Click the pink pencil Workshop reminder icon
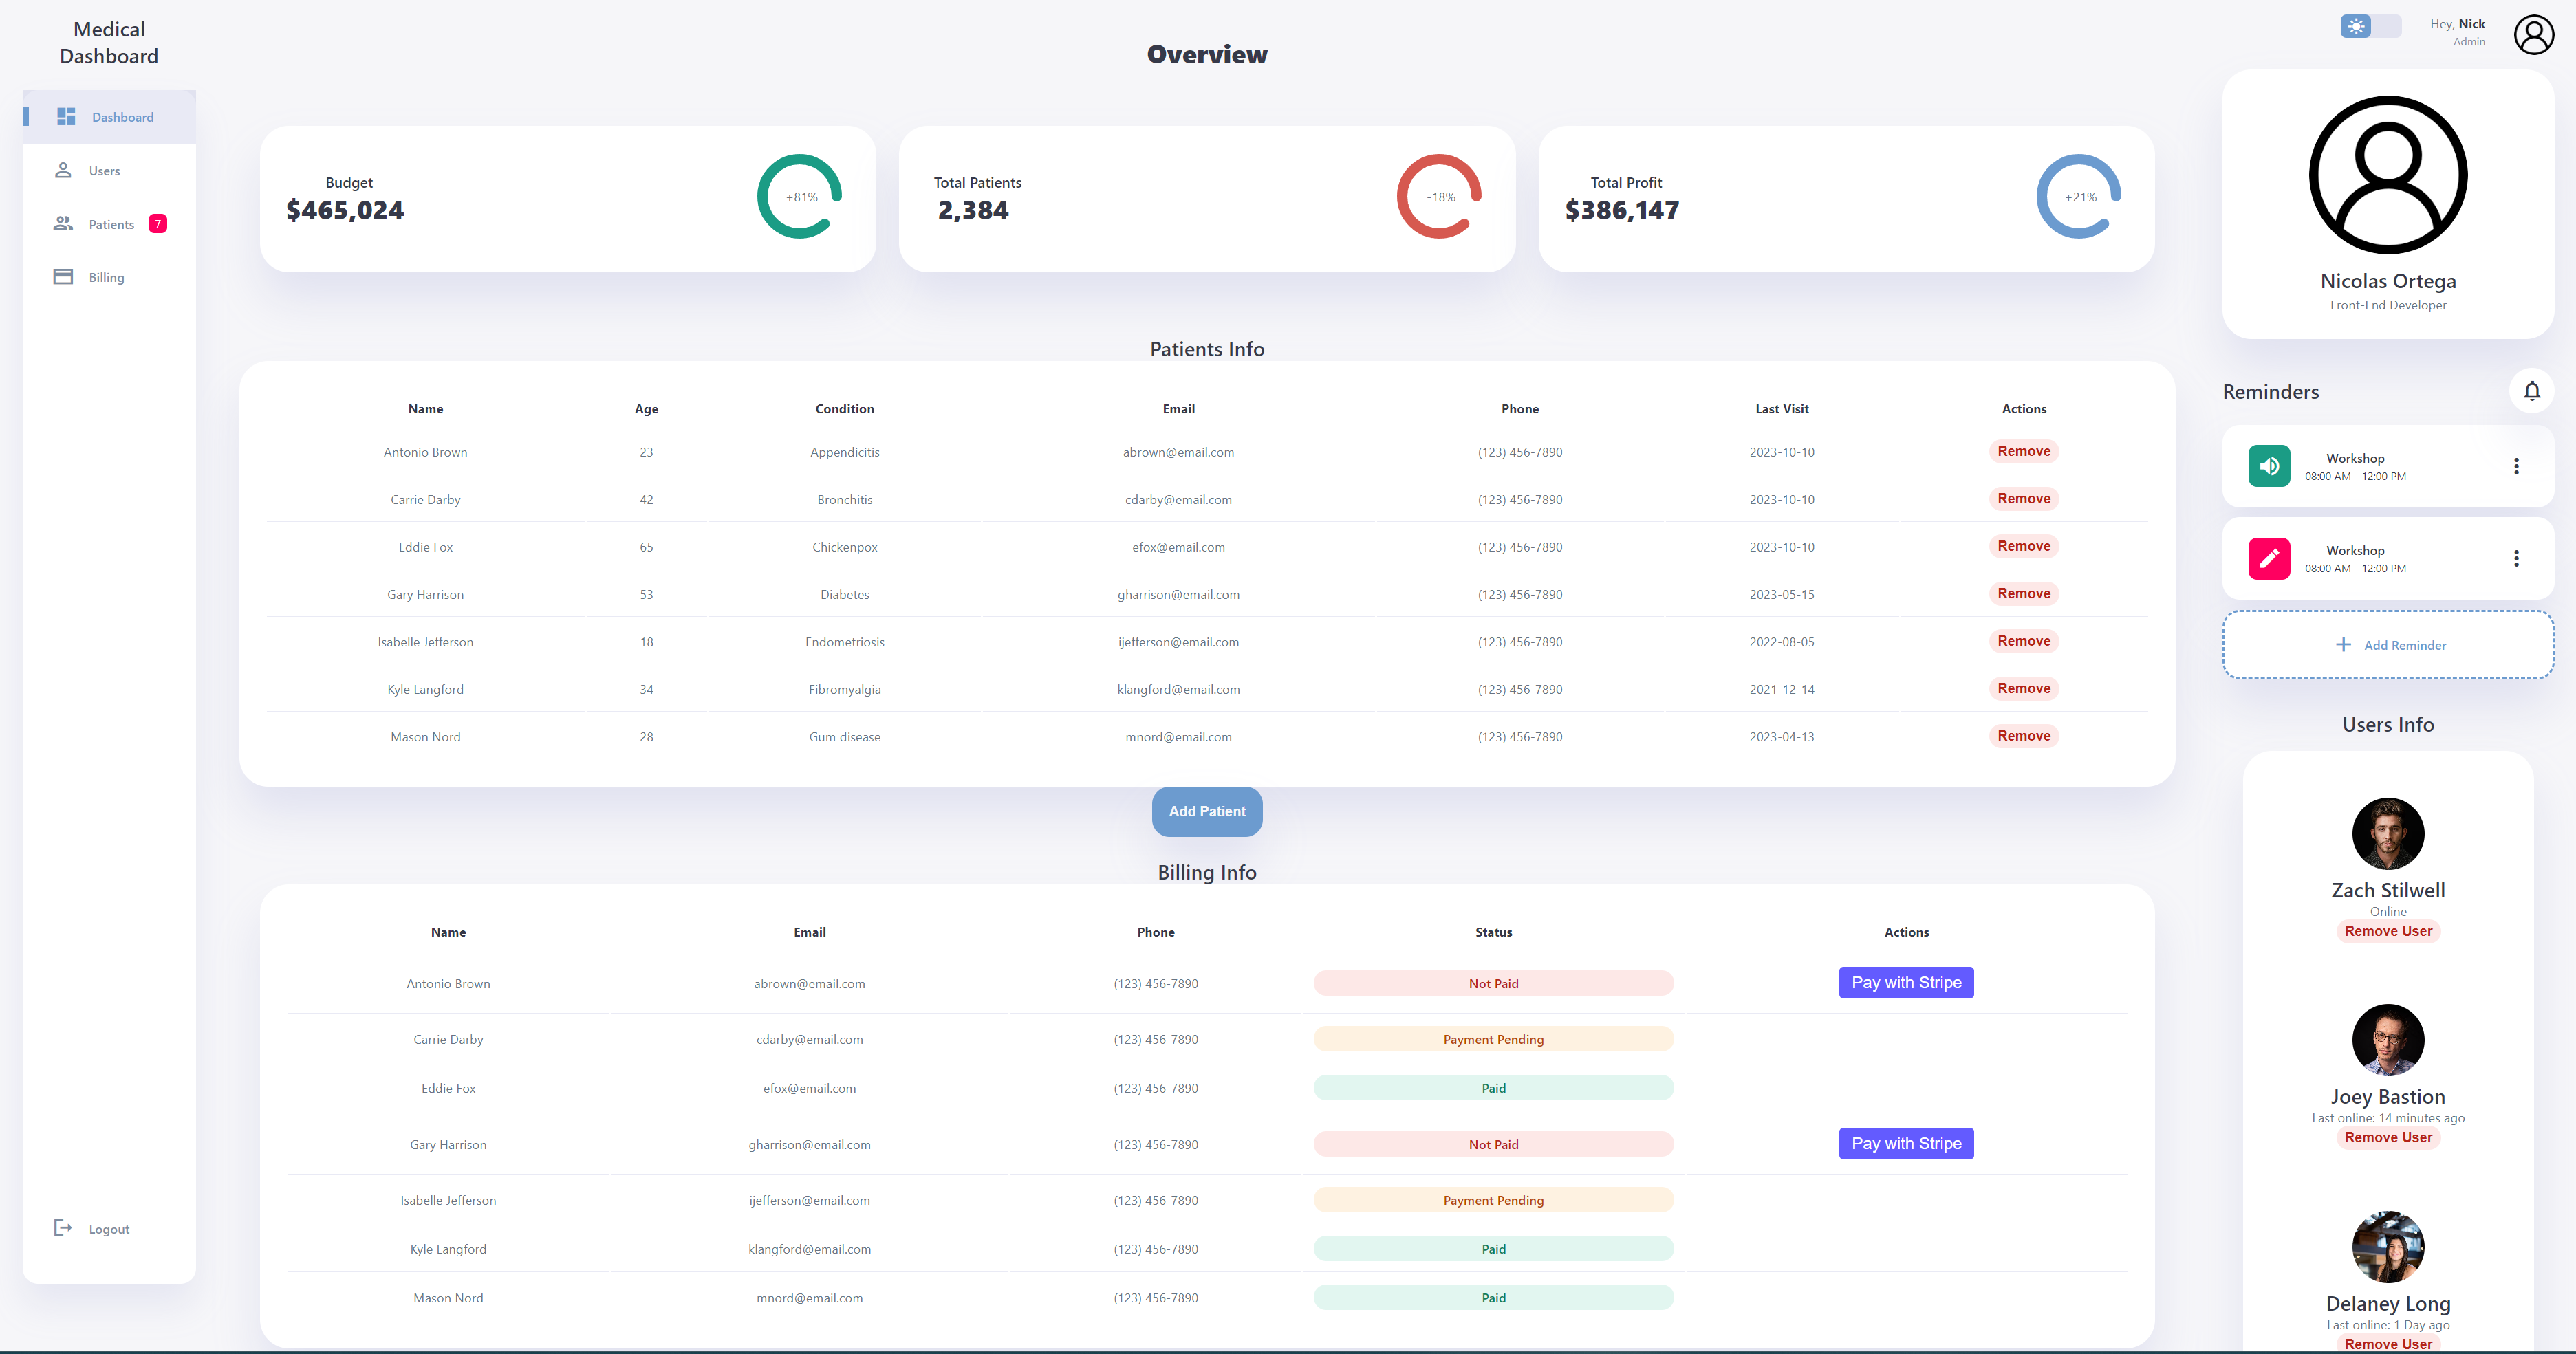This screenshot has width=2576, height=1354. (2269, 558)
